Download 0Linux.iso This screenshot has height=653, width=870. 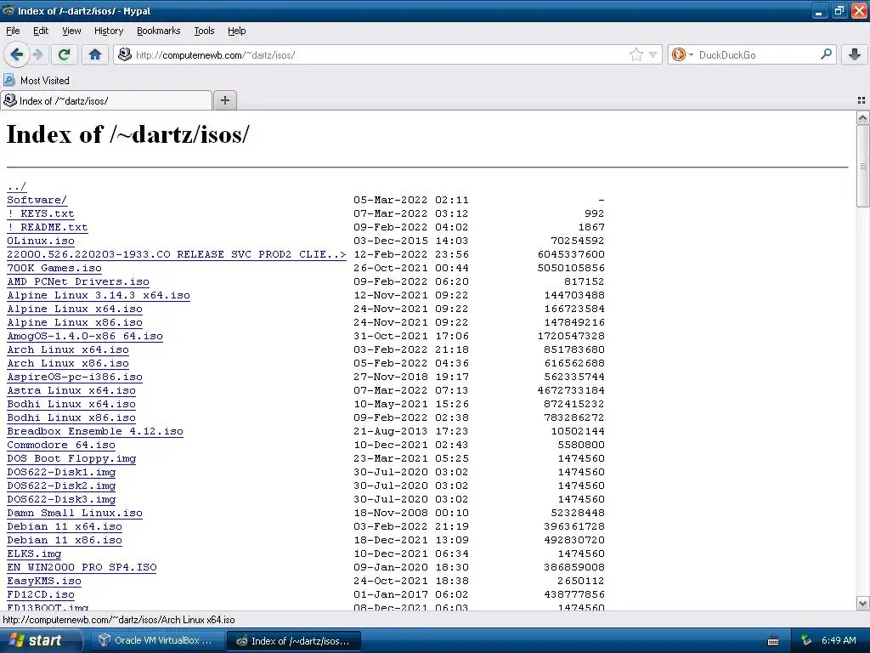coord(41,241)
